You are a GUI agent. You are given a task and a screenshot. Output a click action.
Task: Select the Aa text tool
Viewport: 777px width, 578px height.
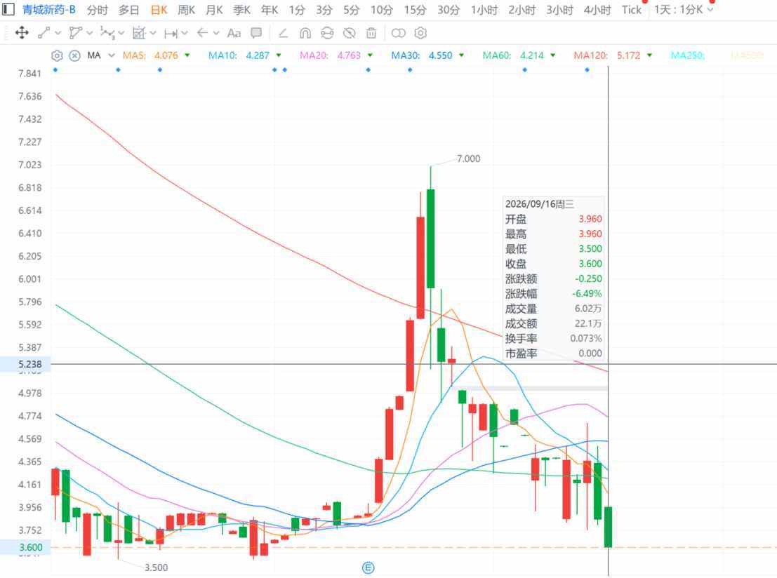pos(234,33)
